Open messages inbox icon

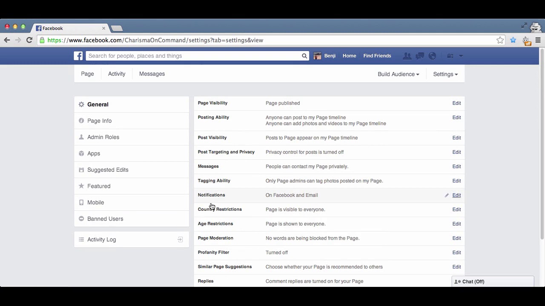point(420,56)
